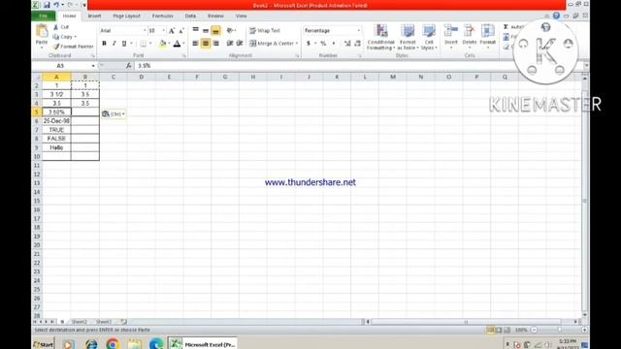The image size is (621, 349).
Task: Adjust the zoom slider in status bar
Action: click(x=559, y=330)
